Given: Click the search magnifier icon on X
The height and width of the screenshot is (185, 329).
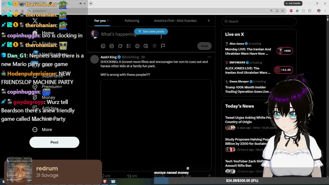Looking at the screenshot, I should tap(226, 21).
